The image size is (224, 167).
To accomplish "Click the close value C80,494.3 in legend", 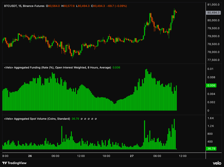I will [x=98, y=6].
